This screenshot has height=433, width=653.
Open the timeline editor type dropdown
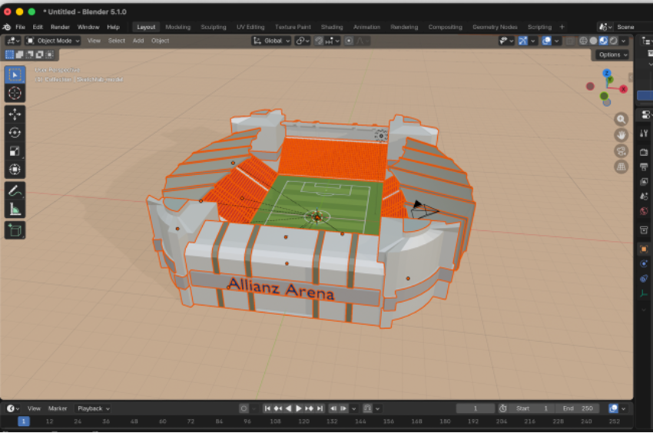[x=13, y=408]
